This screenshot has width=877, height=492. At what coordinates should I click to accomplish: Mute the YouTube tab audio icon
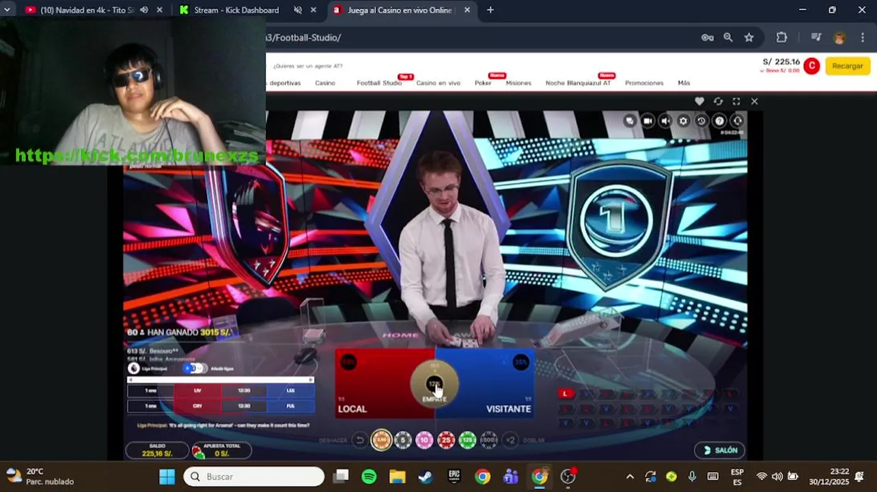[x=144, y=10]
